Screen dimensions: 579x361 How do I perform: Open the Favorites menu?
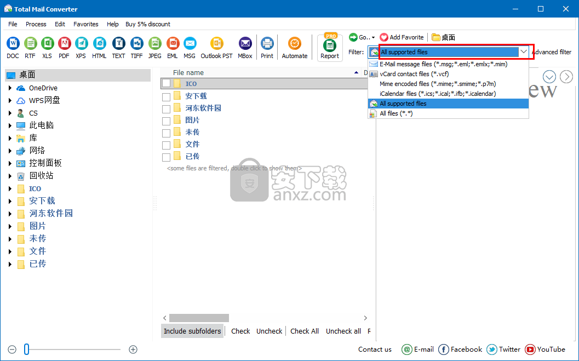(85, 24)
